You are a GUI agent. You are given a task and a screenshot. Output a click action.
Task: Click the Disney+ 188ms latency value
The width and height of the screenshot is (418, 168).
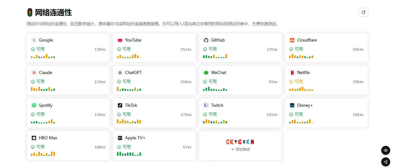tap(358, 115)
